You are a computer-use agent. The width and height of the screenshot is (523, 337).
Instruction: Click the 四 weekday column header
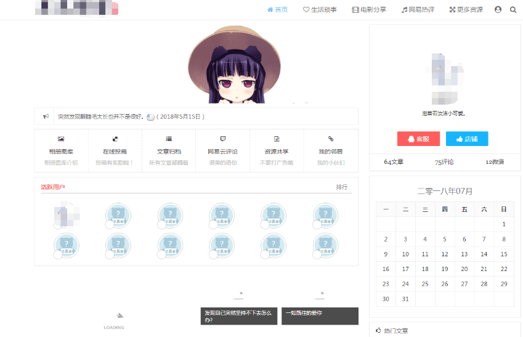445,209
